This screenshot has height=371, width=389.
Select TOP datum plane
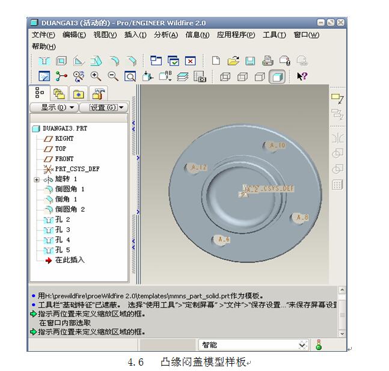coord(55,149)
